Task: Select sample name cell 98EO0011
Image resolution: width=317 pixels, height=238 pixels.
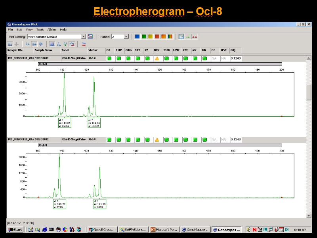Action: 48,58
